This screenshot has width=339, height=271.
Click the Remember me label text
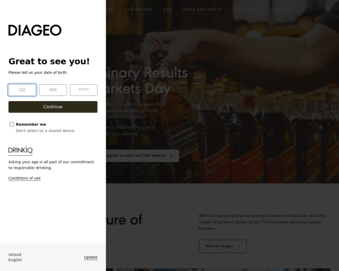pyautogui.click(x=31, y=124)
